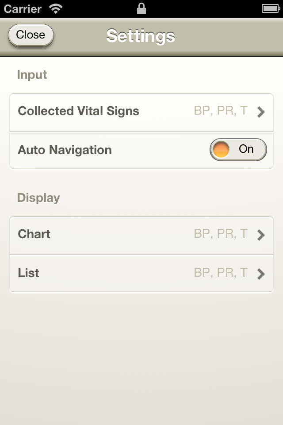Click BP, PR, T value under Input section
The width and height of the screenshot is (283, 425).
221,111
